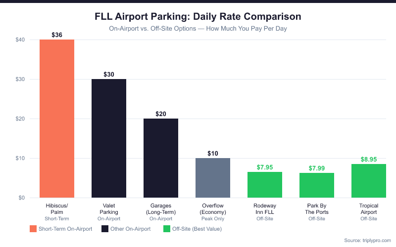Click the dark Other On-Airport legend swatch
Screen dimensions: 396x247
coord(105,229)
